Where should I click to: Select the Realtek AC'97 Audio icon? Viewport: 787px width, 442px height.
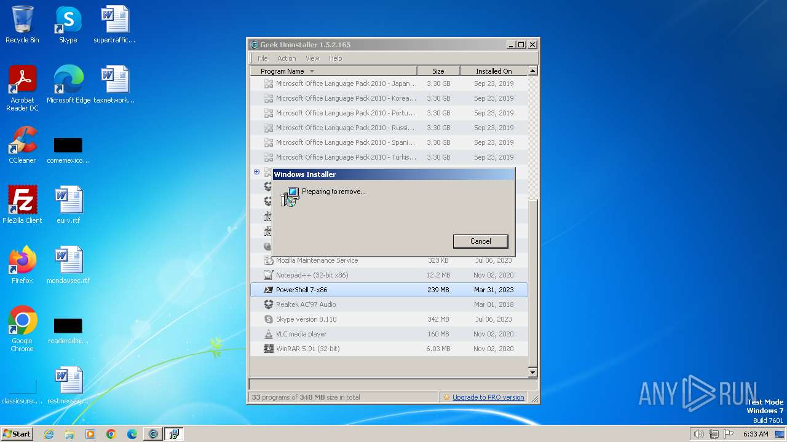click(268, 304)
